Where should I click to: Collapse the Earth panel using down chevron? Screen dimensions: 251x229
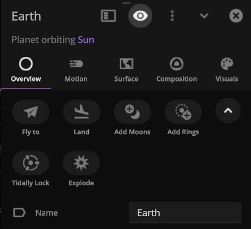204,16
